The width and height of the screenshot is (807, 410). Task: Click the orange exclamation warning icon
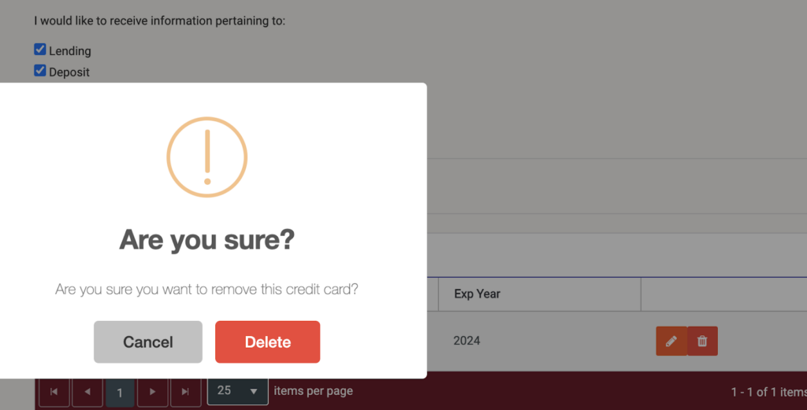207,157
